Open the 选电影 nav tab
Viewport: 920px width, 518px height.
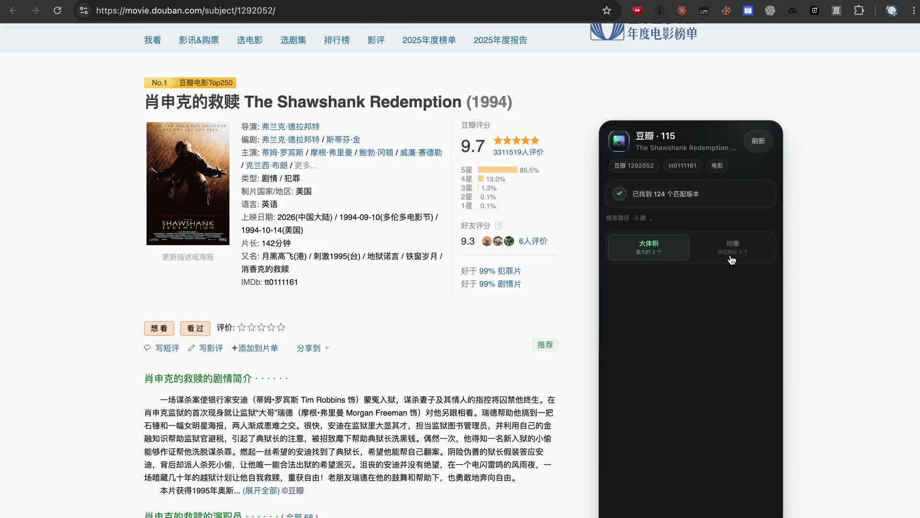pyautogui.click(x=250, y=40)
